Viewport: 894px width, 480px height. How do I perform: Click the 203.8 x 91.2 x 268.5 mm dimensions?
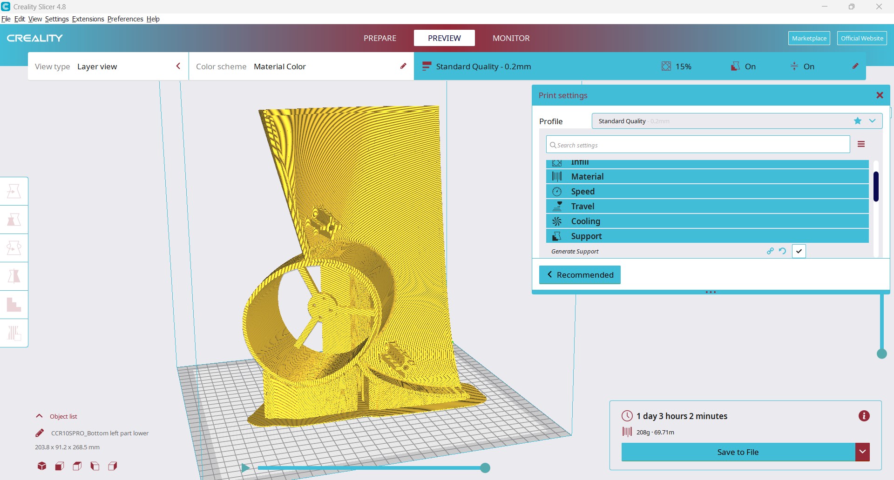tap(67, 447)
